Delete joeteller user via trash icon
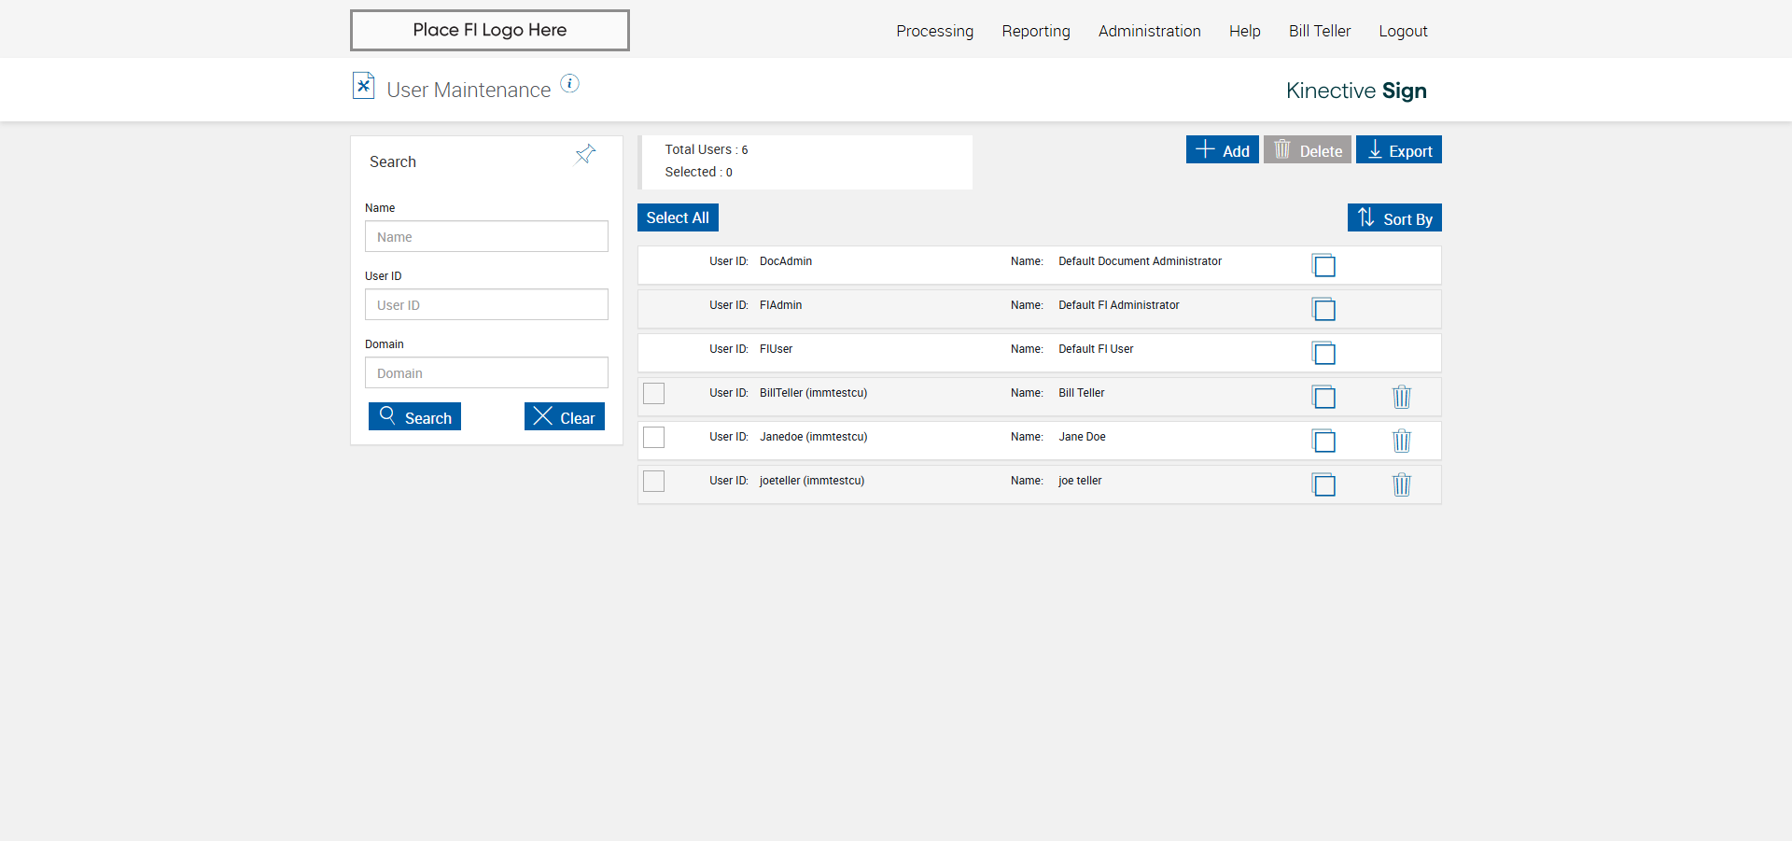This screenshot has height=841, width=1792. [x=1402, y=484]
